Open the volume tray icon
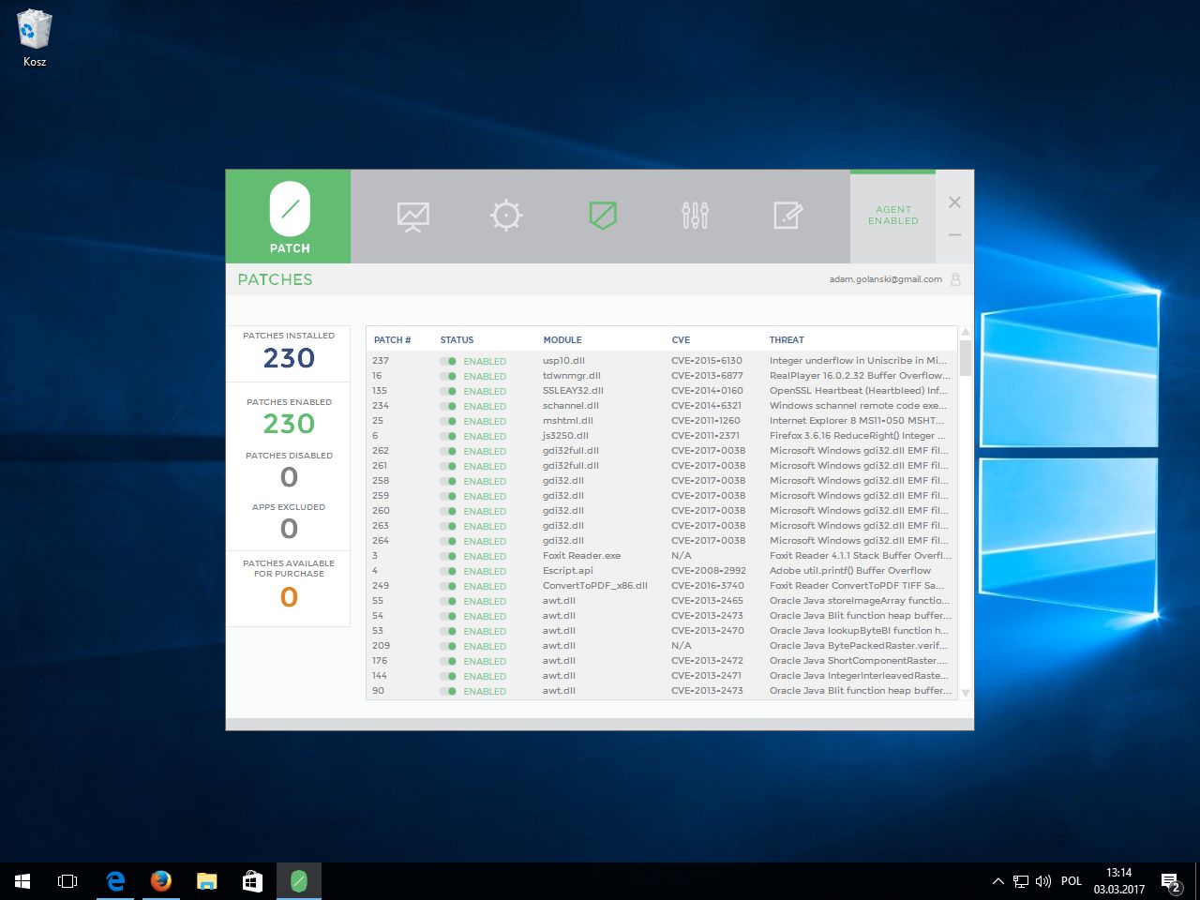The image size is (1200, 900). 1043,881
